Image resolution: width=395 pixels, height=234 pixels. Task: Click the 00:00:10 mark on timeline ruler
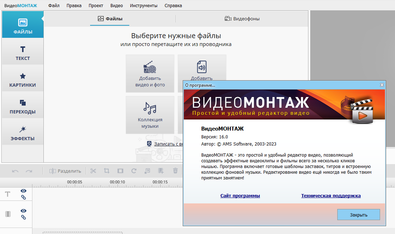point(118,182)
